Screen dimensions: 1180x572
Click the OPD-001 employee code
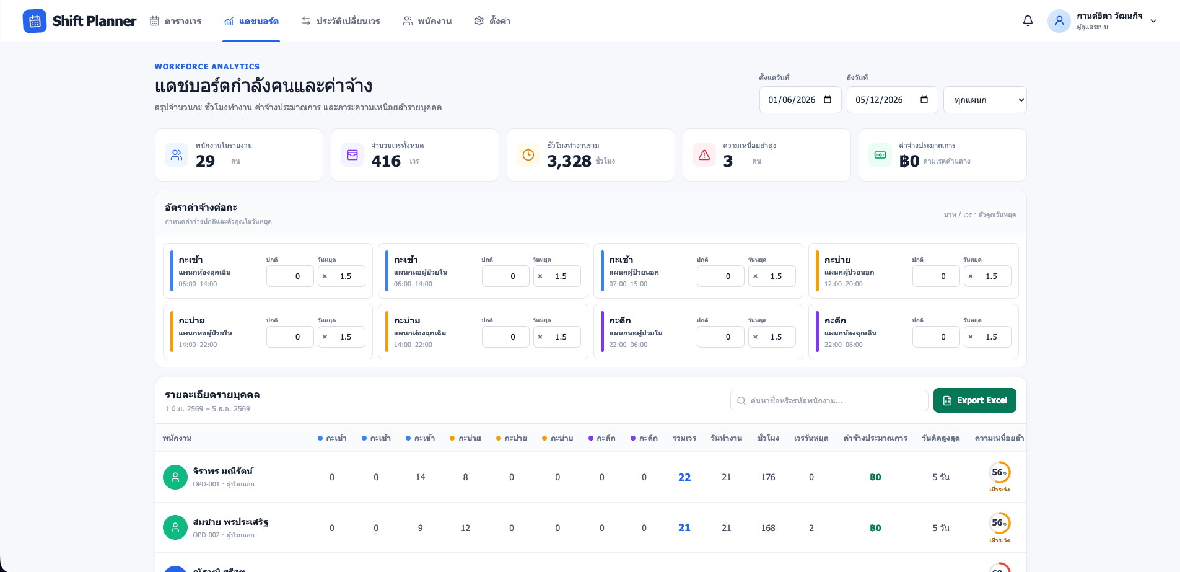coord(206,484)
